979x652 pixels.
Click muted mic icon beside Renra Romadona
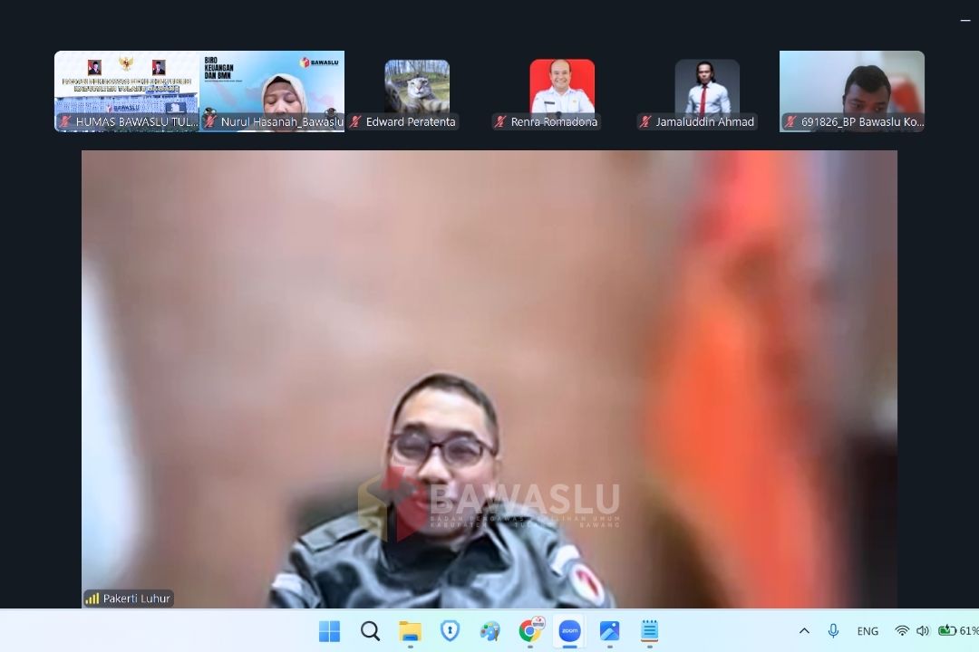(x=500, y=121)
